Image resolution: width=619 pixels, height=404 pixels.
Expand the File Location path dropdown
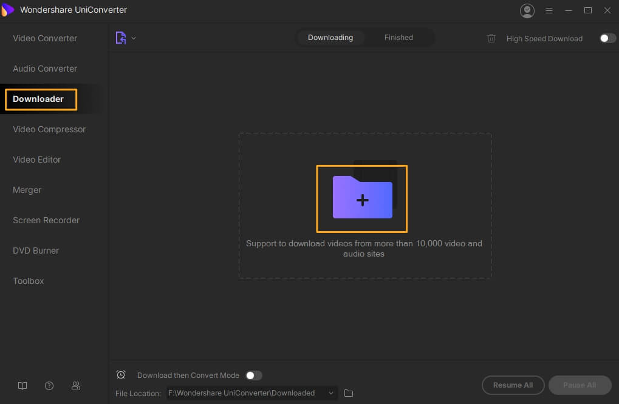click(x=331, y=393)
